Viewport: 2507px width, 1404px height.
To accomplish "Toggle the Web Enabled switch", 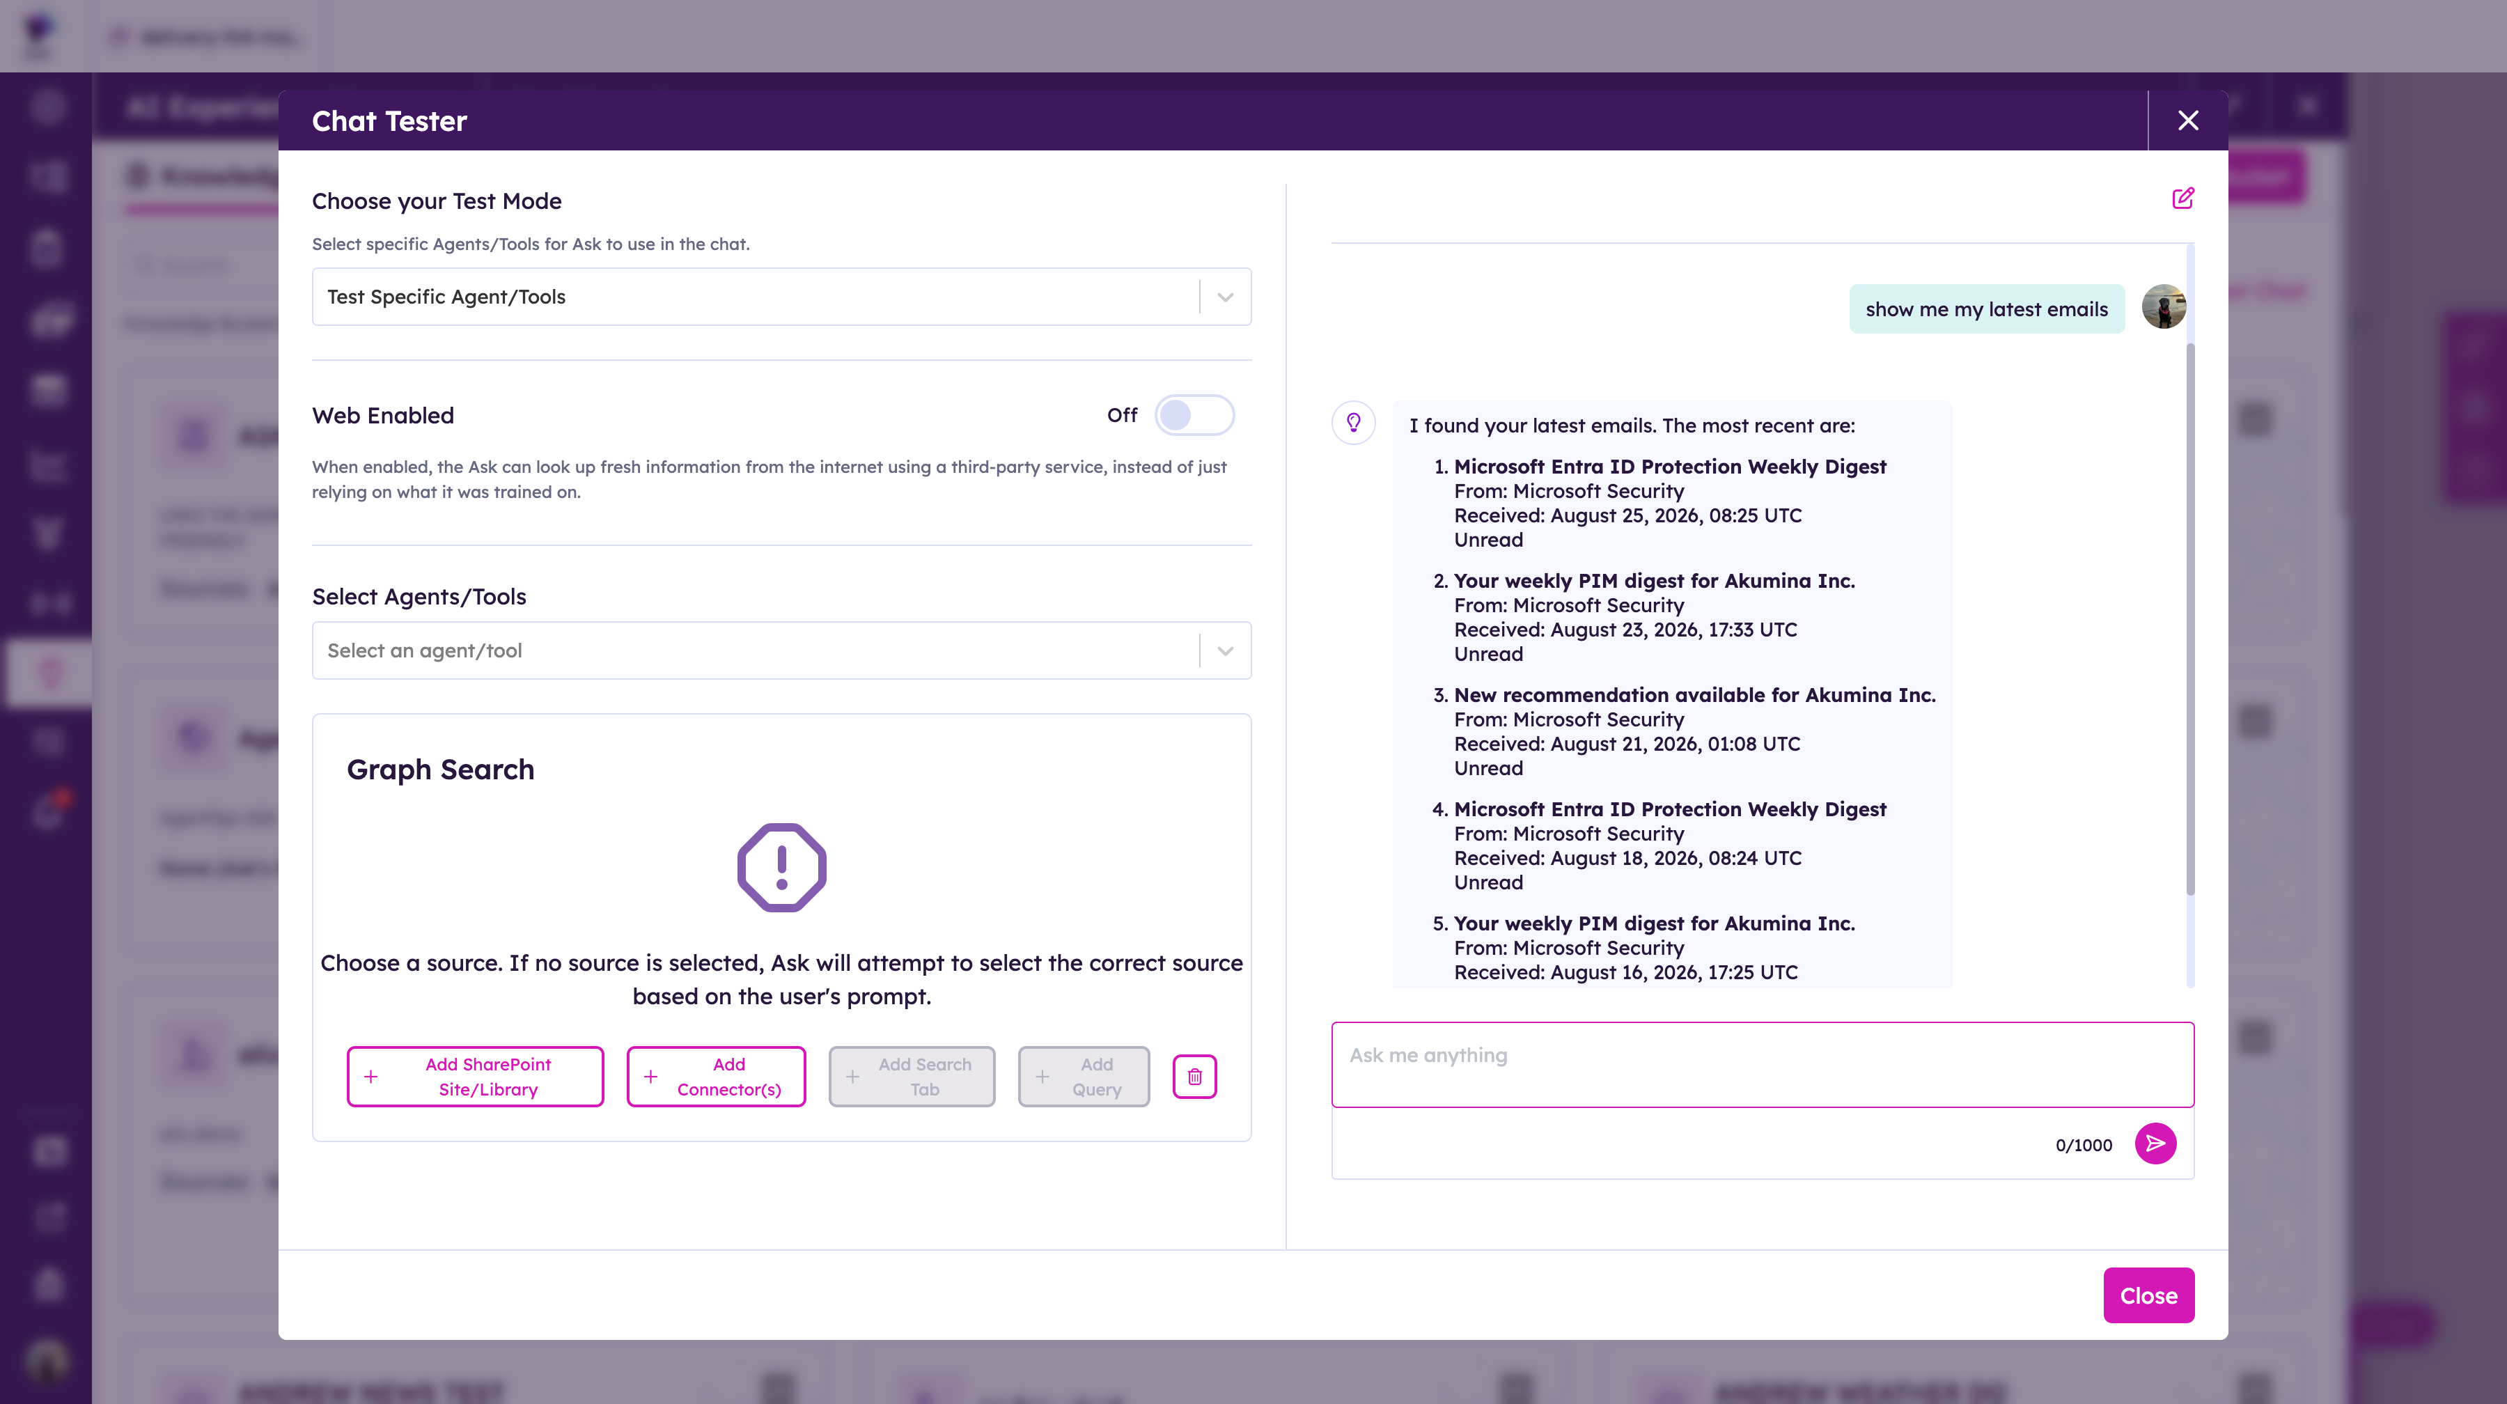I will pos(1194,416).
